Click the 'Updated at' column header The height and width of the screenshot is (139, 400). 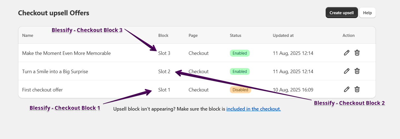coord(283,36)
